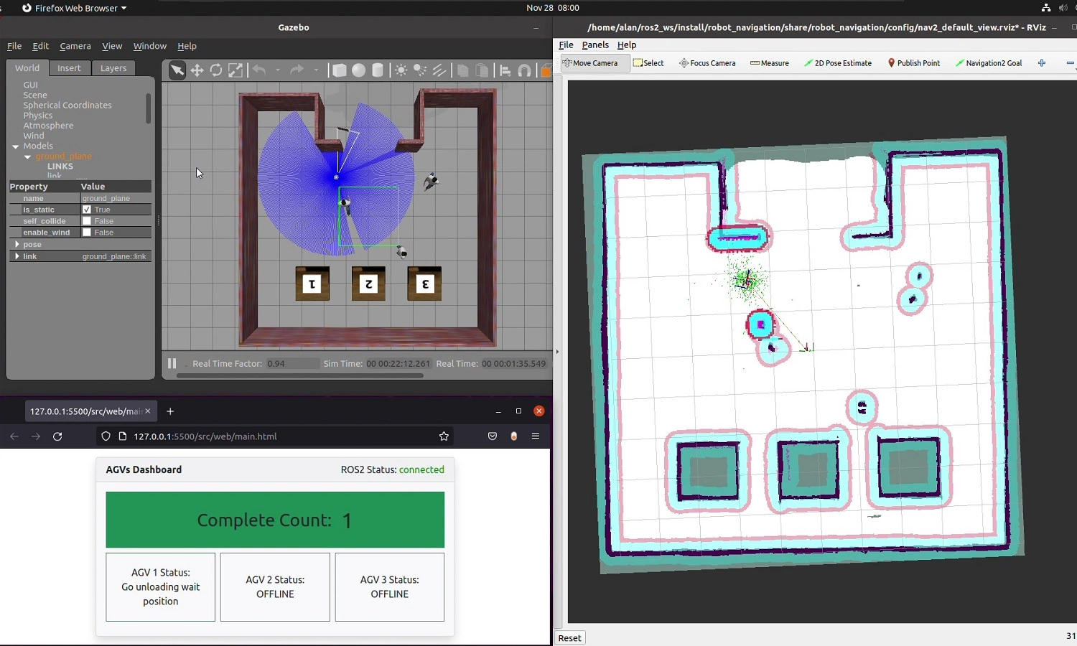Activate the rotate mode tool
The height and width of the screenshot is (646, 1077).
pos(216,70)
